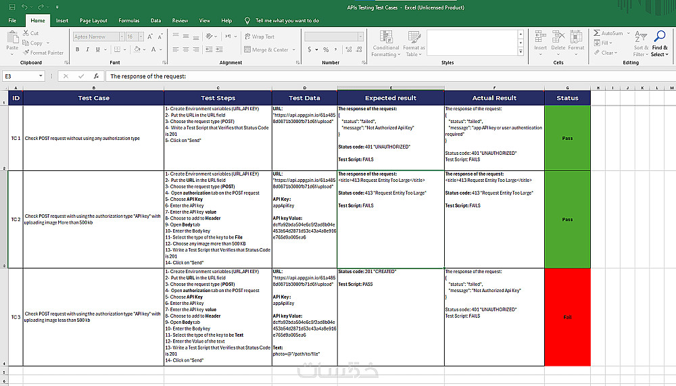Select TC 2 Pass status cell
The image size is (676, 386).
567,219
